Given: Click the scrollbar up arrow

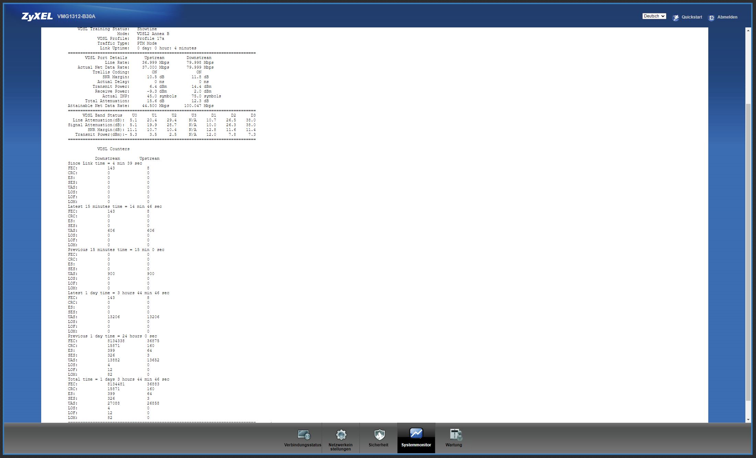Looking at the screenshot, I should (748, 31).
